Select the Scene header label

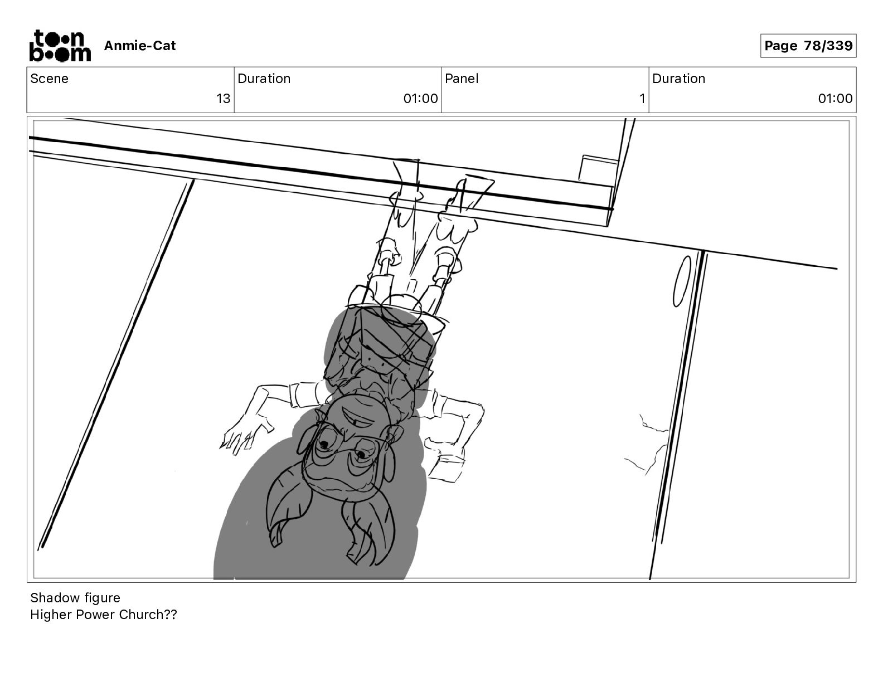coord(50,79)
